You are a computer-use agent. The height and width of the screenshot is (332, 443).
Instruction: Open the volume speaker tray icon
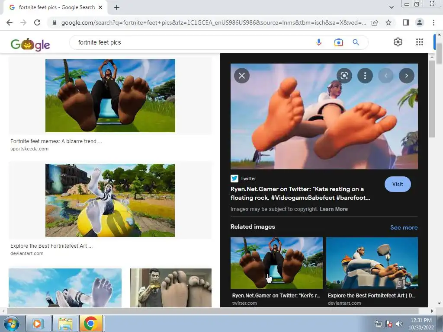tap(399, 324)
